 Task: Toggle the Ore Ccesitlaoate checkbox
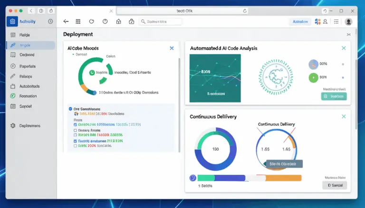click(x=70, y=109)
